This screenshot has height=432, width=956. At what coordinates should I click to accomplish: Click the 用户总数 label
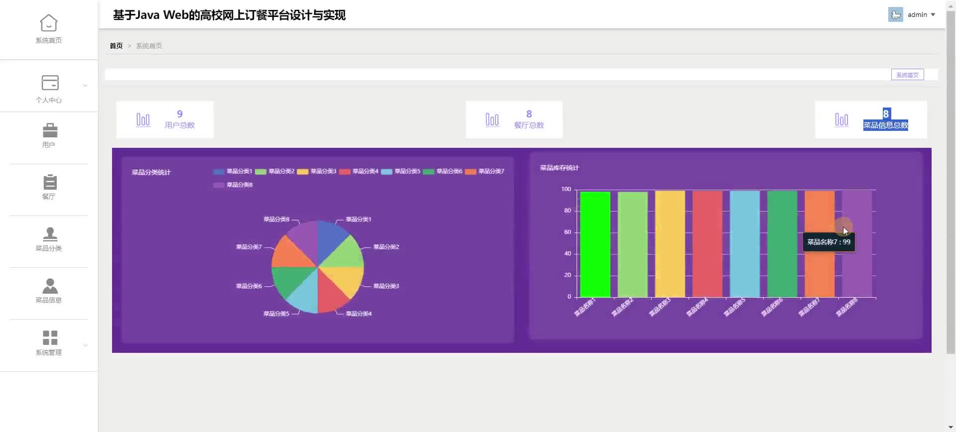click(180, 125)
